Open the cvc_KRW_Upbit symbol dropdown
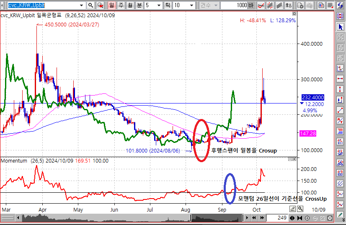346x225 pixels. 82,5
